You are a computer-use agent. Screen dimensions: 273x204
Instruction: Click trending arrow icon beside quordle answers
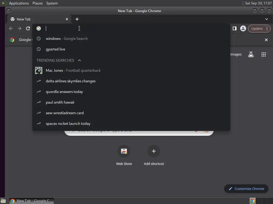[x=39, y=92]
